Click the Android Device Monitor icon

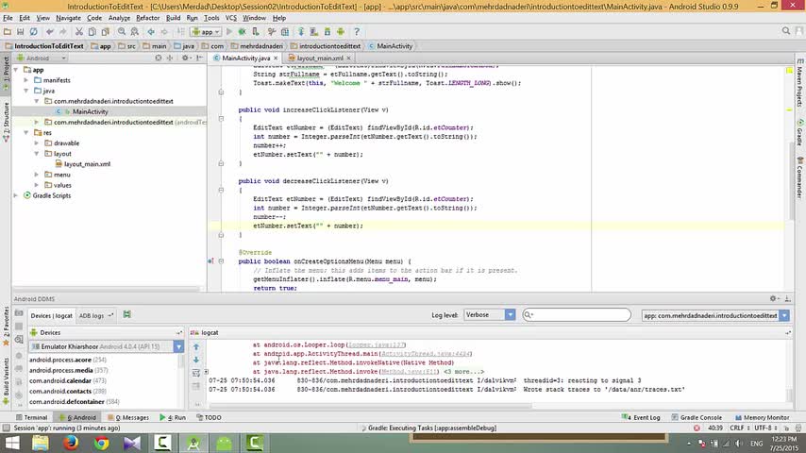(x=341, y=32)
